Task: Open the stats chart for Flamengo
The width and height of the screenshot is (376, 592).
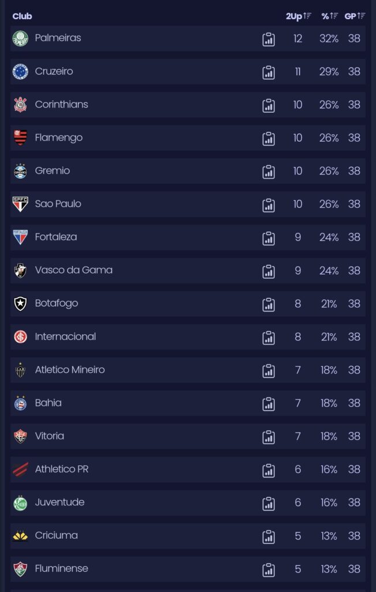Action: click(269, 138)
